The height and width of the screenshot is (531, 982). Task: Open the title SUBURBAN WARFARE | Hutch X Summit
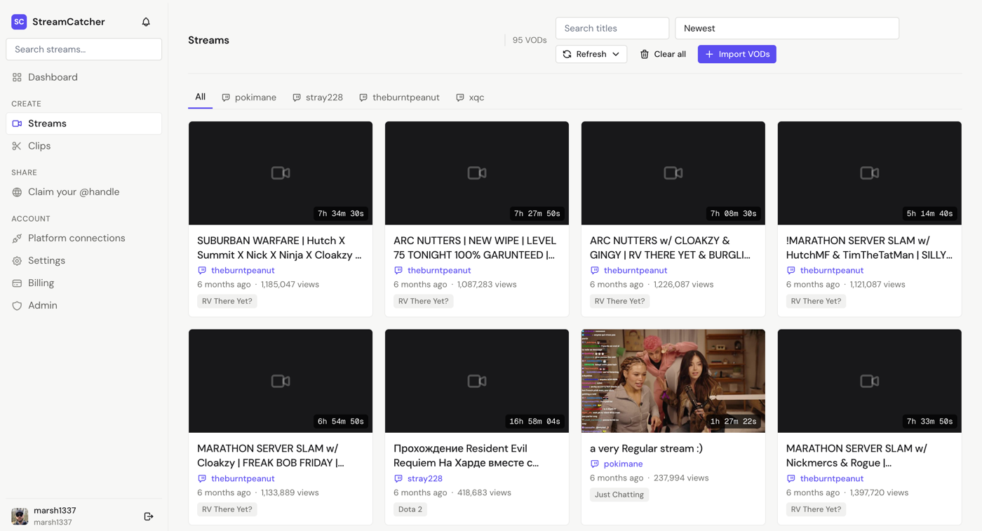pos(279,248)
